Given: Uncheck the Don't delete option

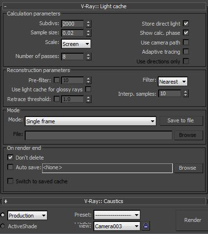Looking at the screenshot, I should click(x=10, y=158).
